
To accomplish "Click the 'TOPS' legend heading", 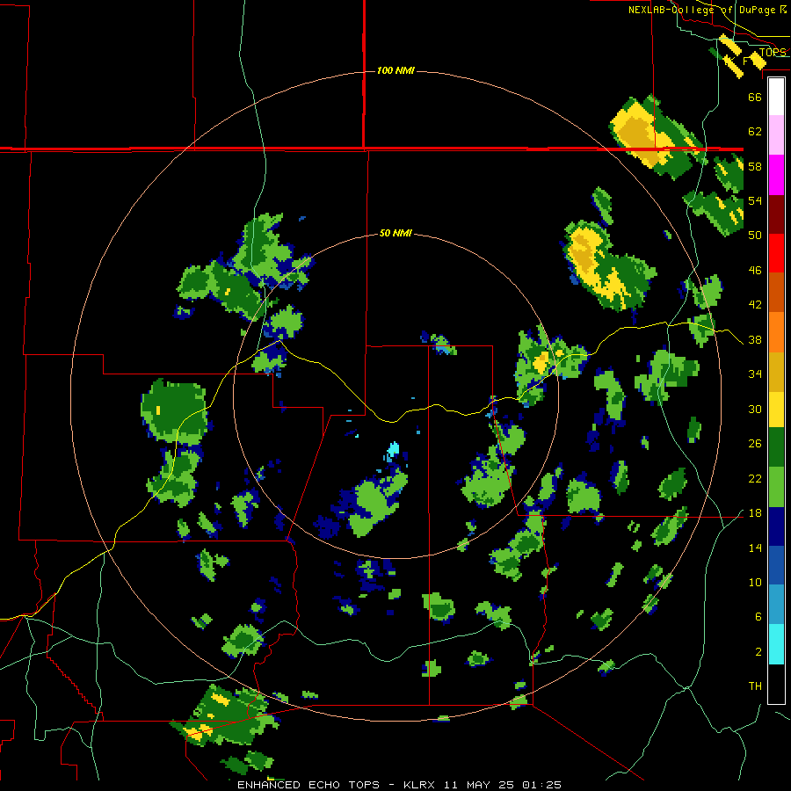I will click(x=773, y=53).
